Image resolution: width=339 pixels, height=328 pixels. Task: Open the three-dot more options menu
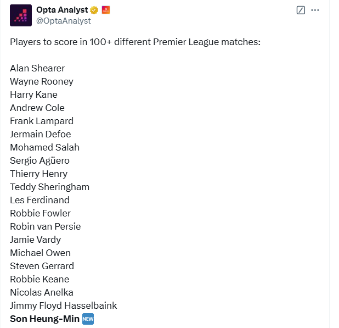(315, 10)
